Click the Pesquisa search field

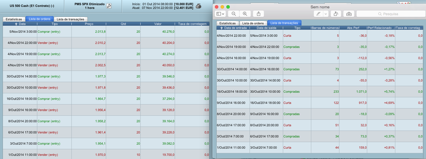pyautogui.click(x=391, y=14)
